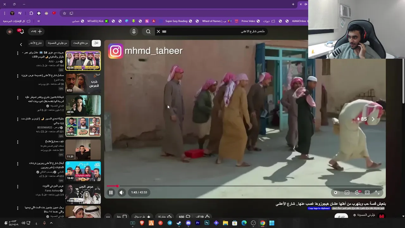Go to the next clip with the +85 arrow

tap(373, 119)
